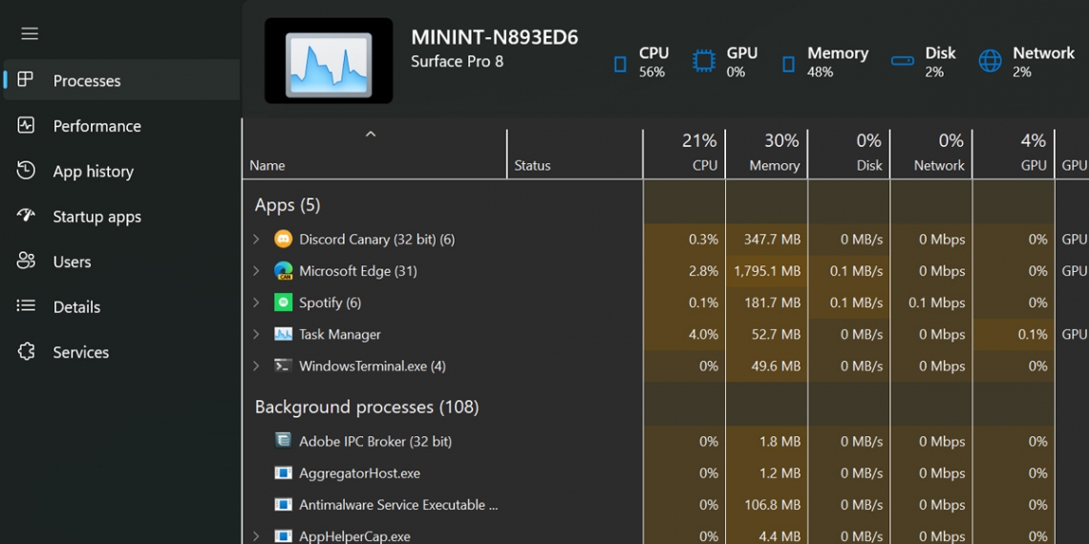The image size is (1089, 544).
Task: Sort by the Disk column header
Action: [x=848, y=154]
